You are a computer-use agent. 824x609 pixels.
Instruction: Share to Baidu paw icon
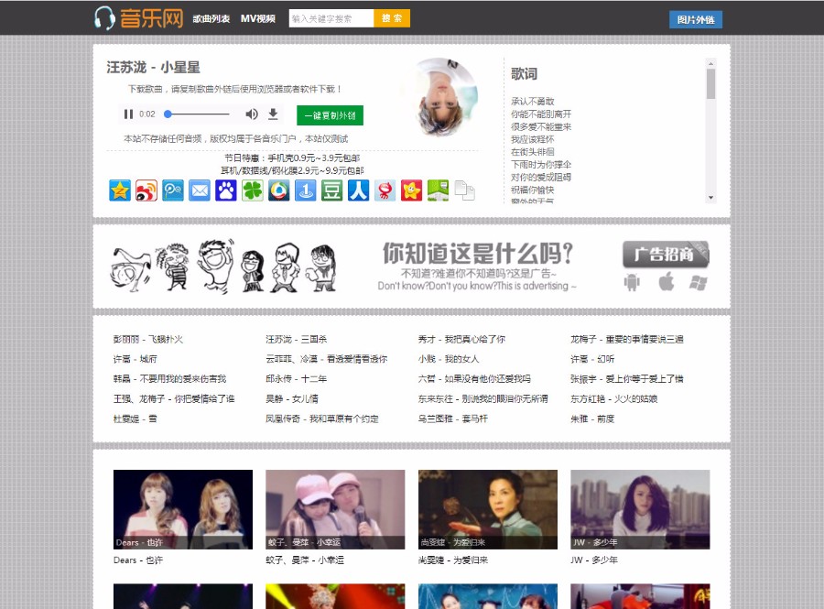[226, 190]
